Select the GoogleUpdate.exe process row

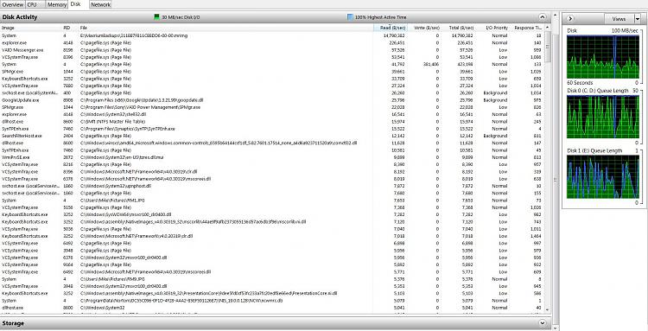coord(273,100)
